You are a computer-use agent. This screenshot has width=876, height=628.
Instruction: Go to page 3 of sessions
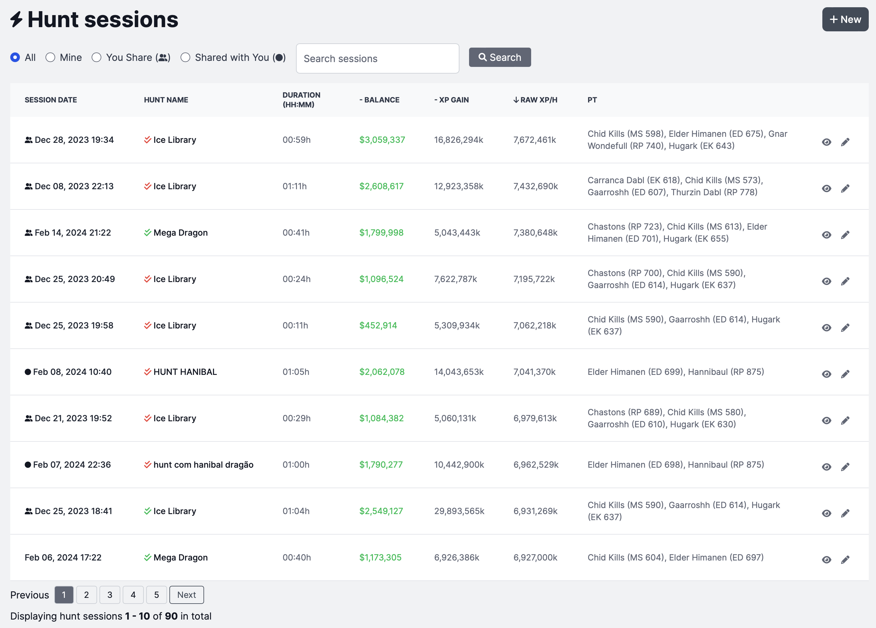[110, 595]
